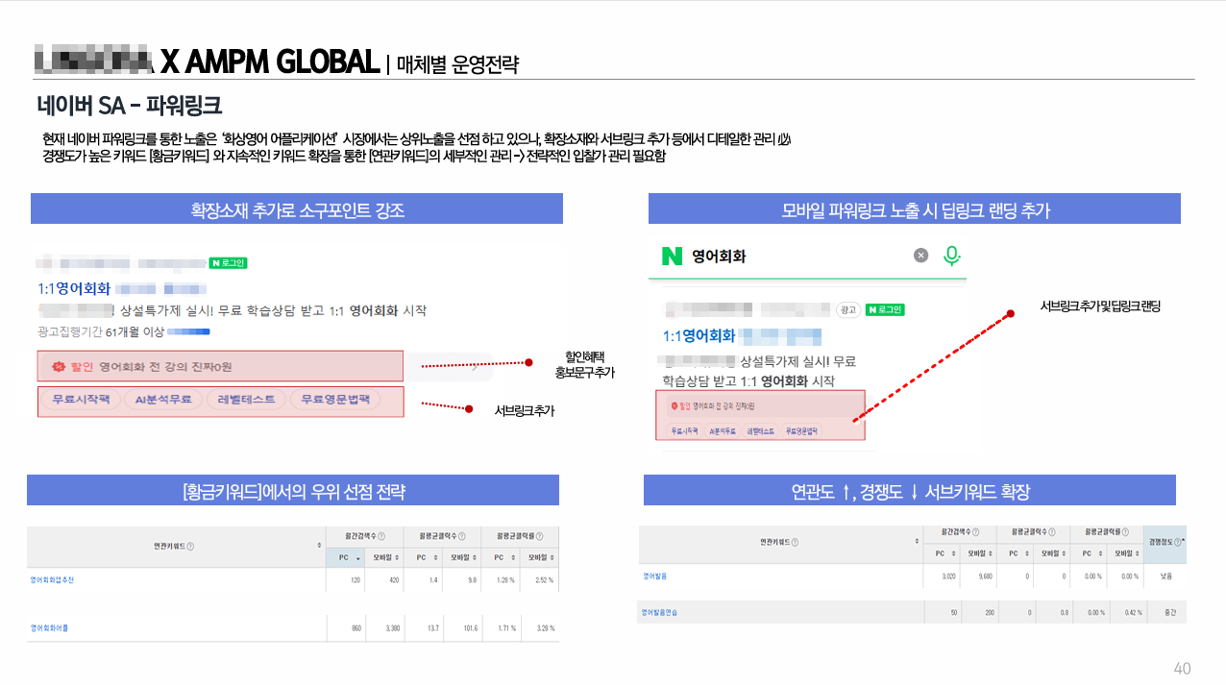Click the N 로그인 badge in the desktop ad
1226x685 pixels.
click(x=229, y=262)
